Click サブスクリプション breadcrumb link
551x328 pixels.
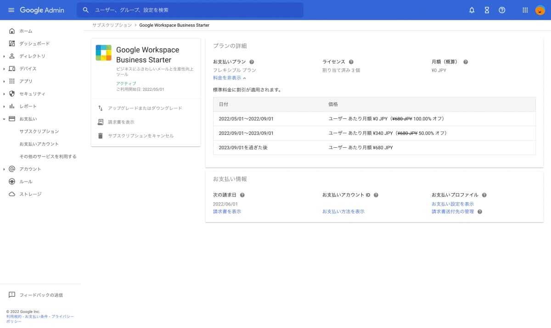point(112,25)
